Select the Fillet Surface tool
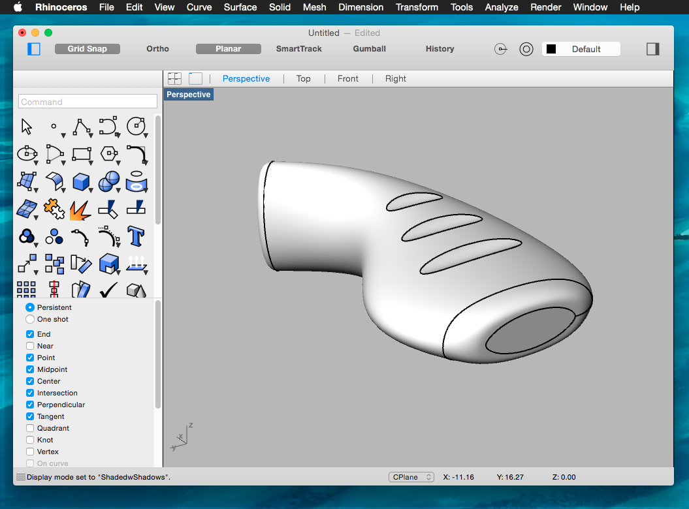689x509 pixels. (54, 182)
